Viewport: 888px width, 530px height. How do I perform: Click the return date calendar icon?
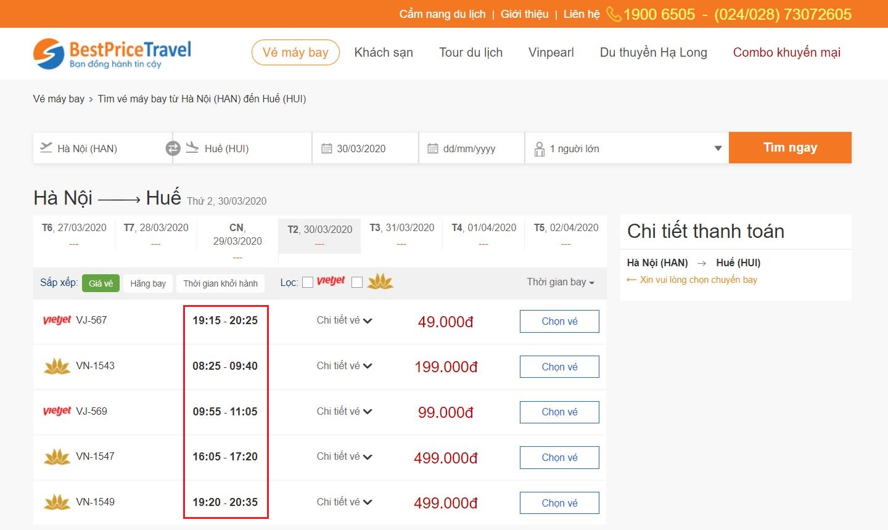[x=433, y=149]
